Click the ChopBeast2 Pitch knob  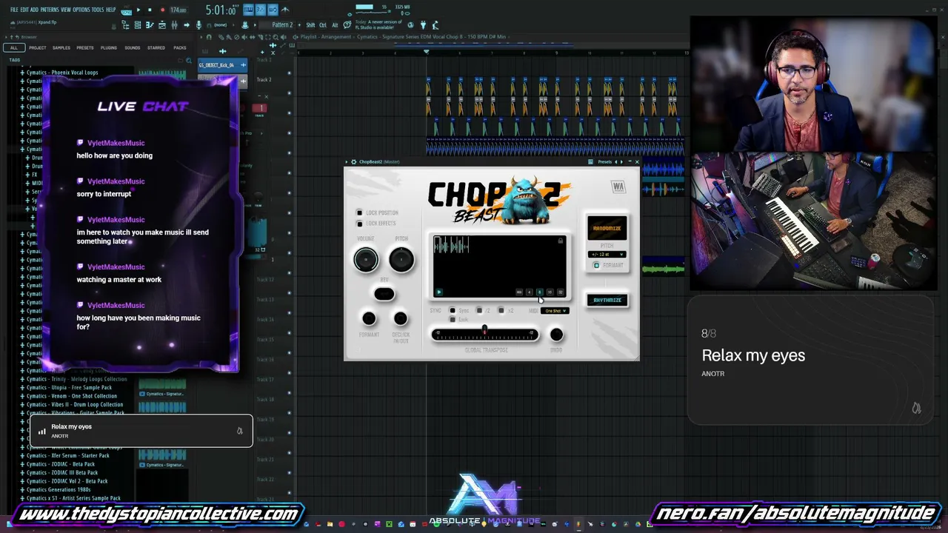click(x=401, y=259)
